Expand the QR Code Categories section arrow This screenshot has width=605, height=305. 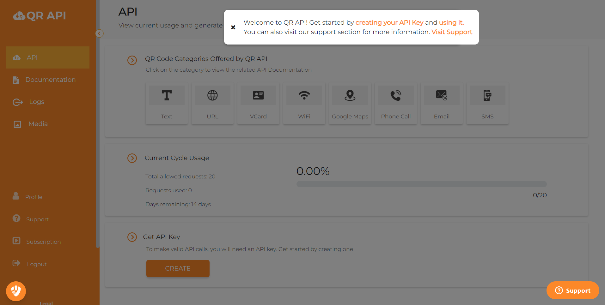[132, 60]
